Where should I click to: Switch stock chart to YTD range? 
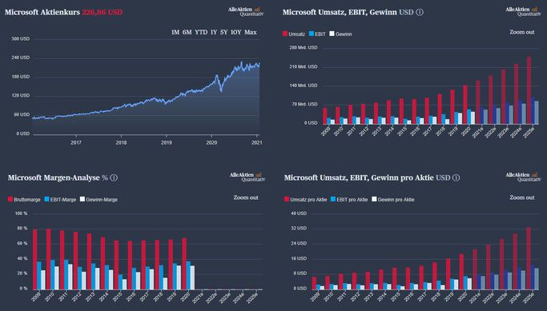pyautogui.click(x=201, y=33)
